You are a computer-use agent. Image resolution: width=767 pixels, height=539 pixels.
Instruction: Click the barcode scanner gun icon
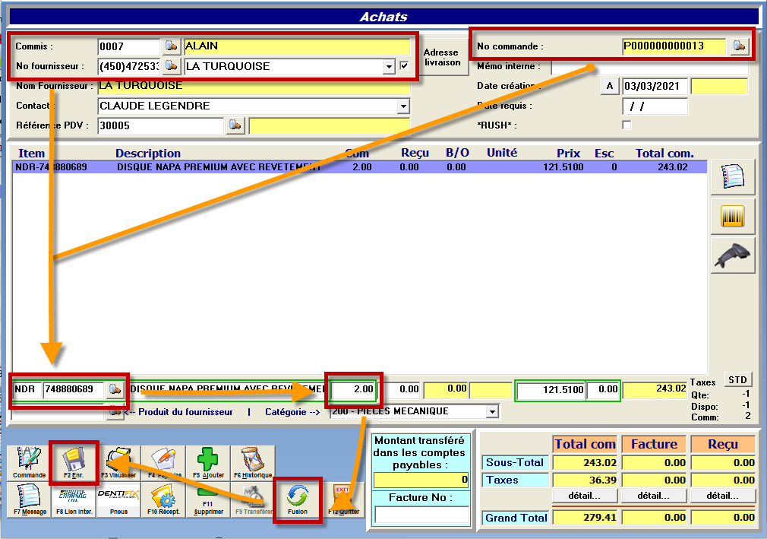point(732,255)
